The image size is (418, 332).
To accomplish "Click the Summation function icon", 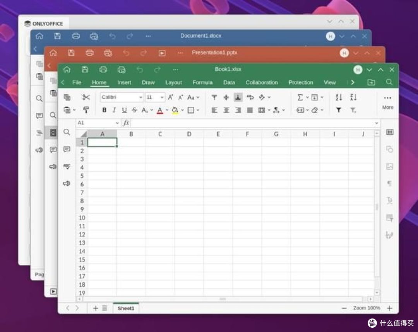I will pyautogui.click(x=300, y=97).
